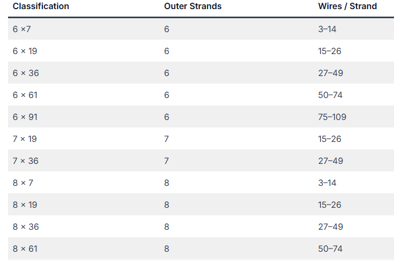Screen dimensions: 394x263
Task: Click the 27–49 value in 6 × 36 row
Action: coord(330,73)
